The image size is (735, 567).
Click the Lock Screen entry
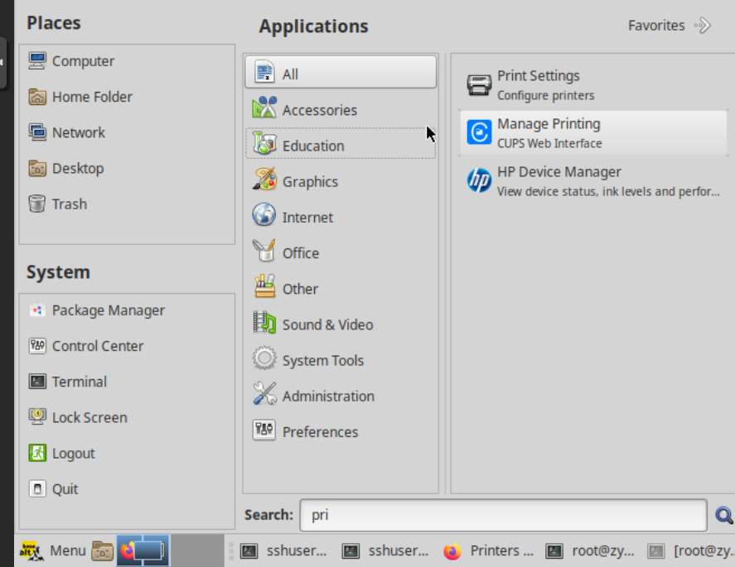(89, 417)
